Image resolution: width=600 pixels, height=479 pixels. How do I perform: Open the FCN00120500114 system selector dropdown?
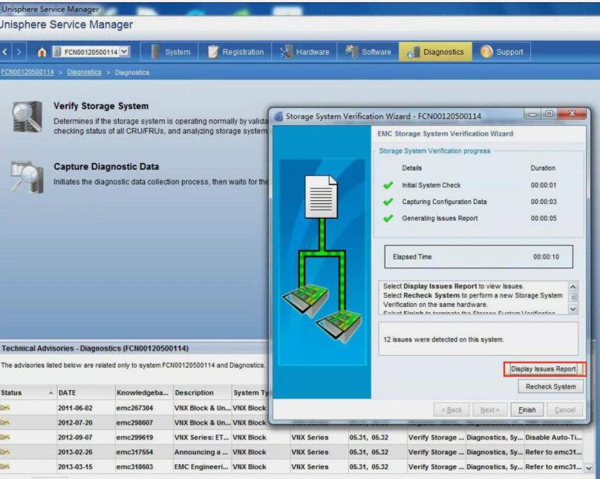[x=124, y=52]
